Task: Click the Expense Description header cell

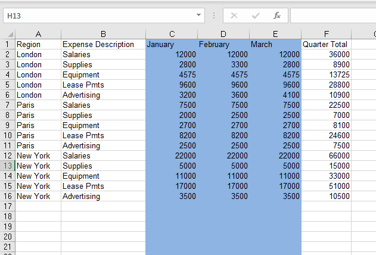Action: click(x=102, y=44)
